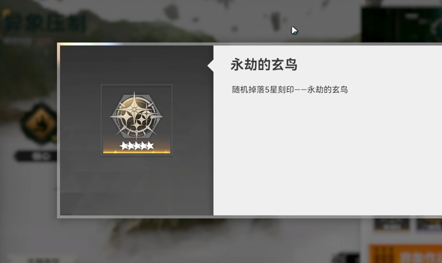442x263 pixels.
Task: Open the second blurred thumbnail below popup
Action: [x=429, y=224]
